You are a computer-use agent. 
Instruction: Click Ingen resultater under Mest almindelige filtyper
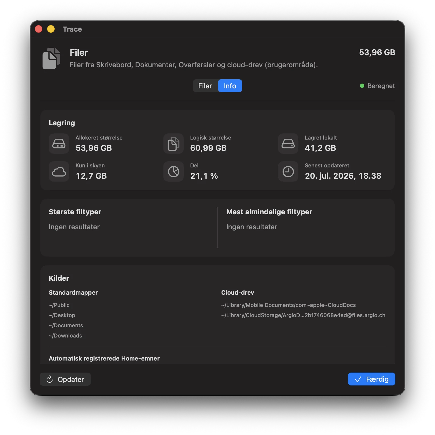coord(252,227)
